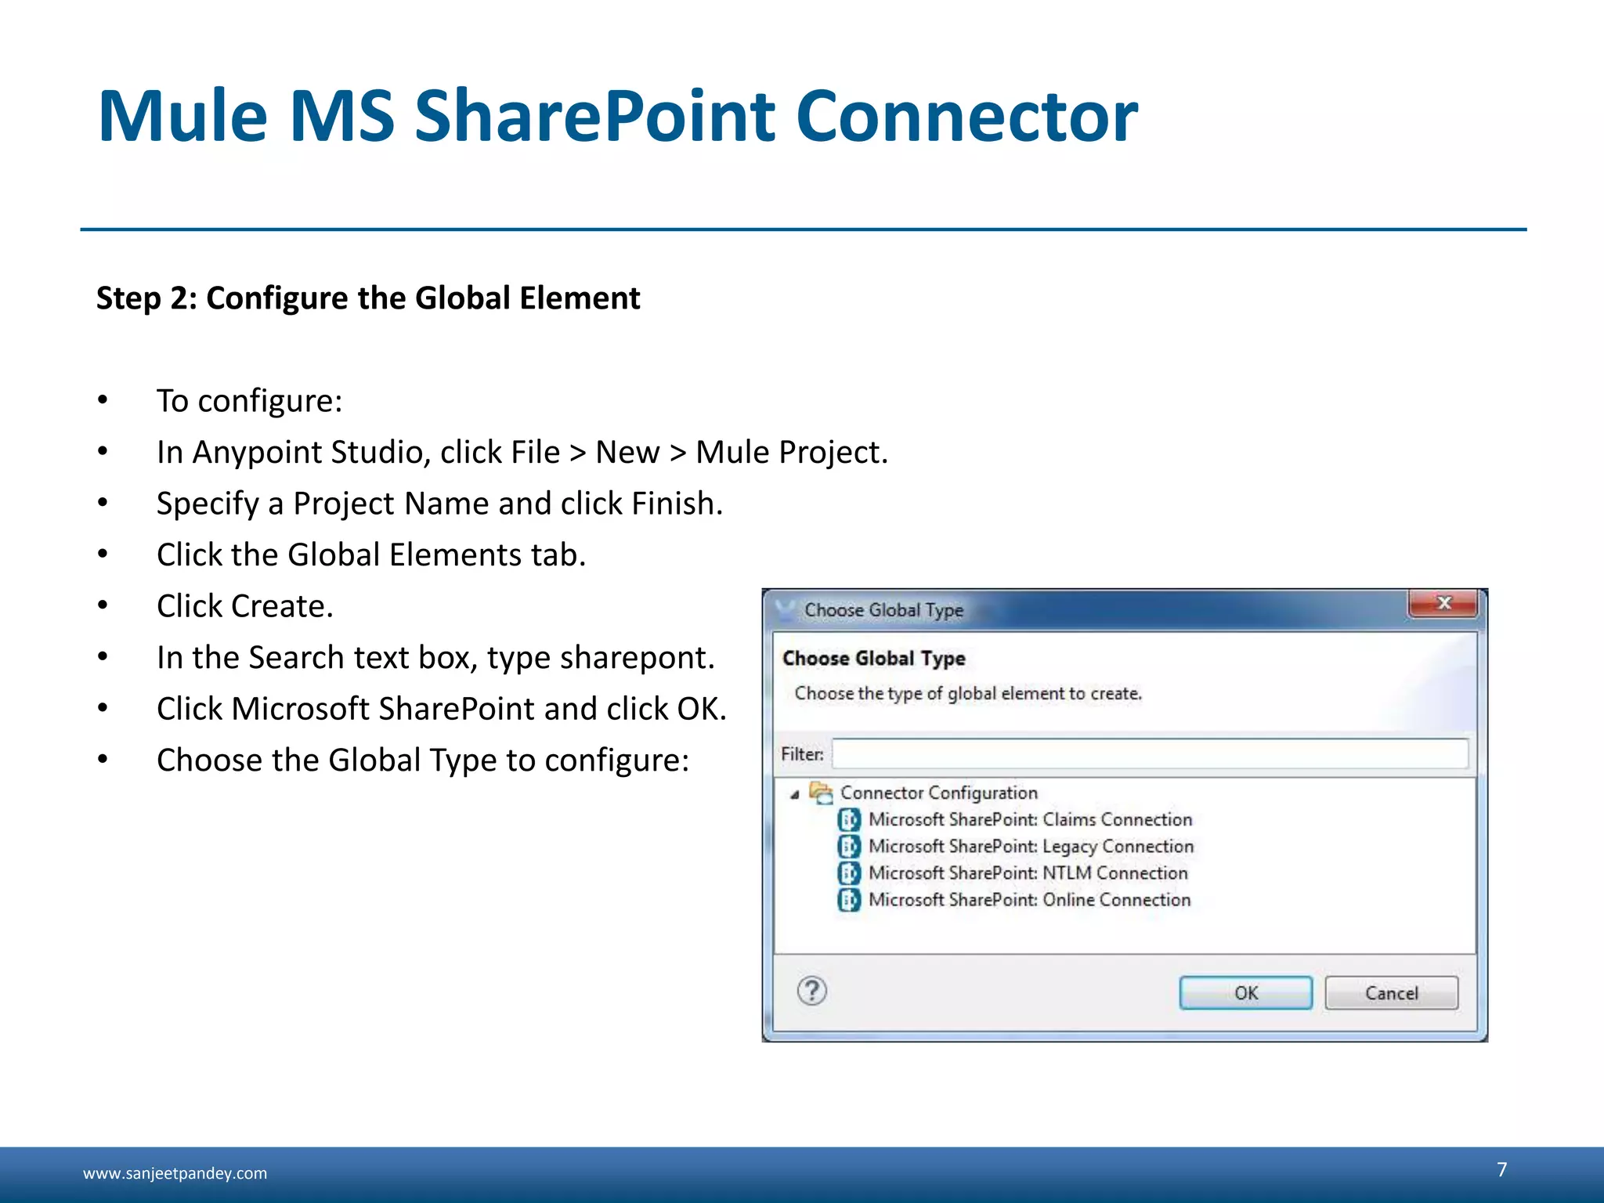Click the SharePoint icon beside Legacy Connection

click(x=849, y=846)
